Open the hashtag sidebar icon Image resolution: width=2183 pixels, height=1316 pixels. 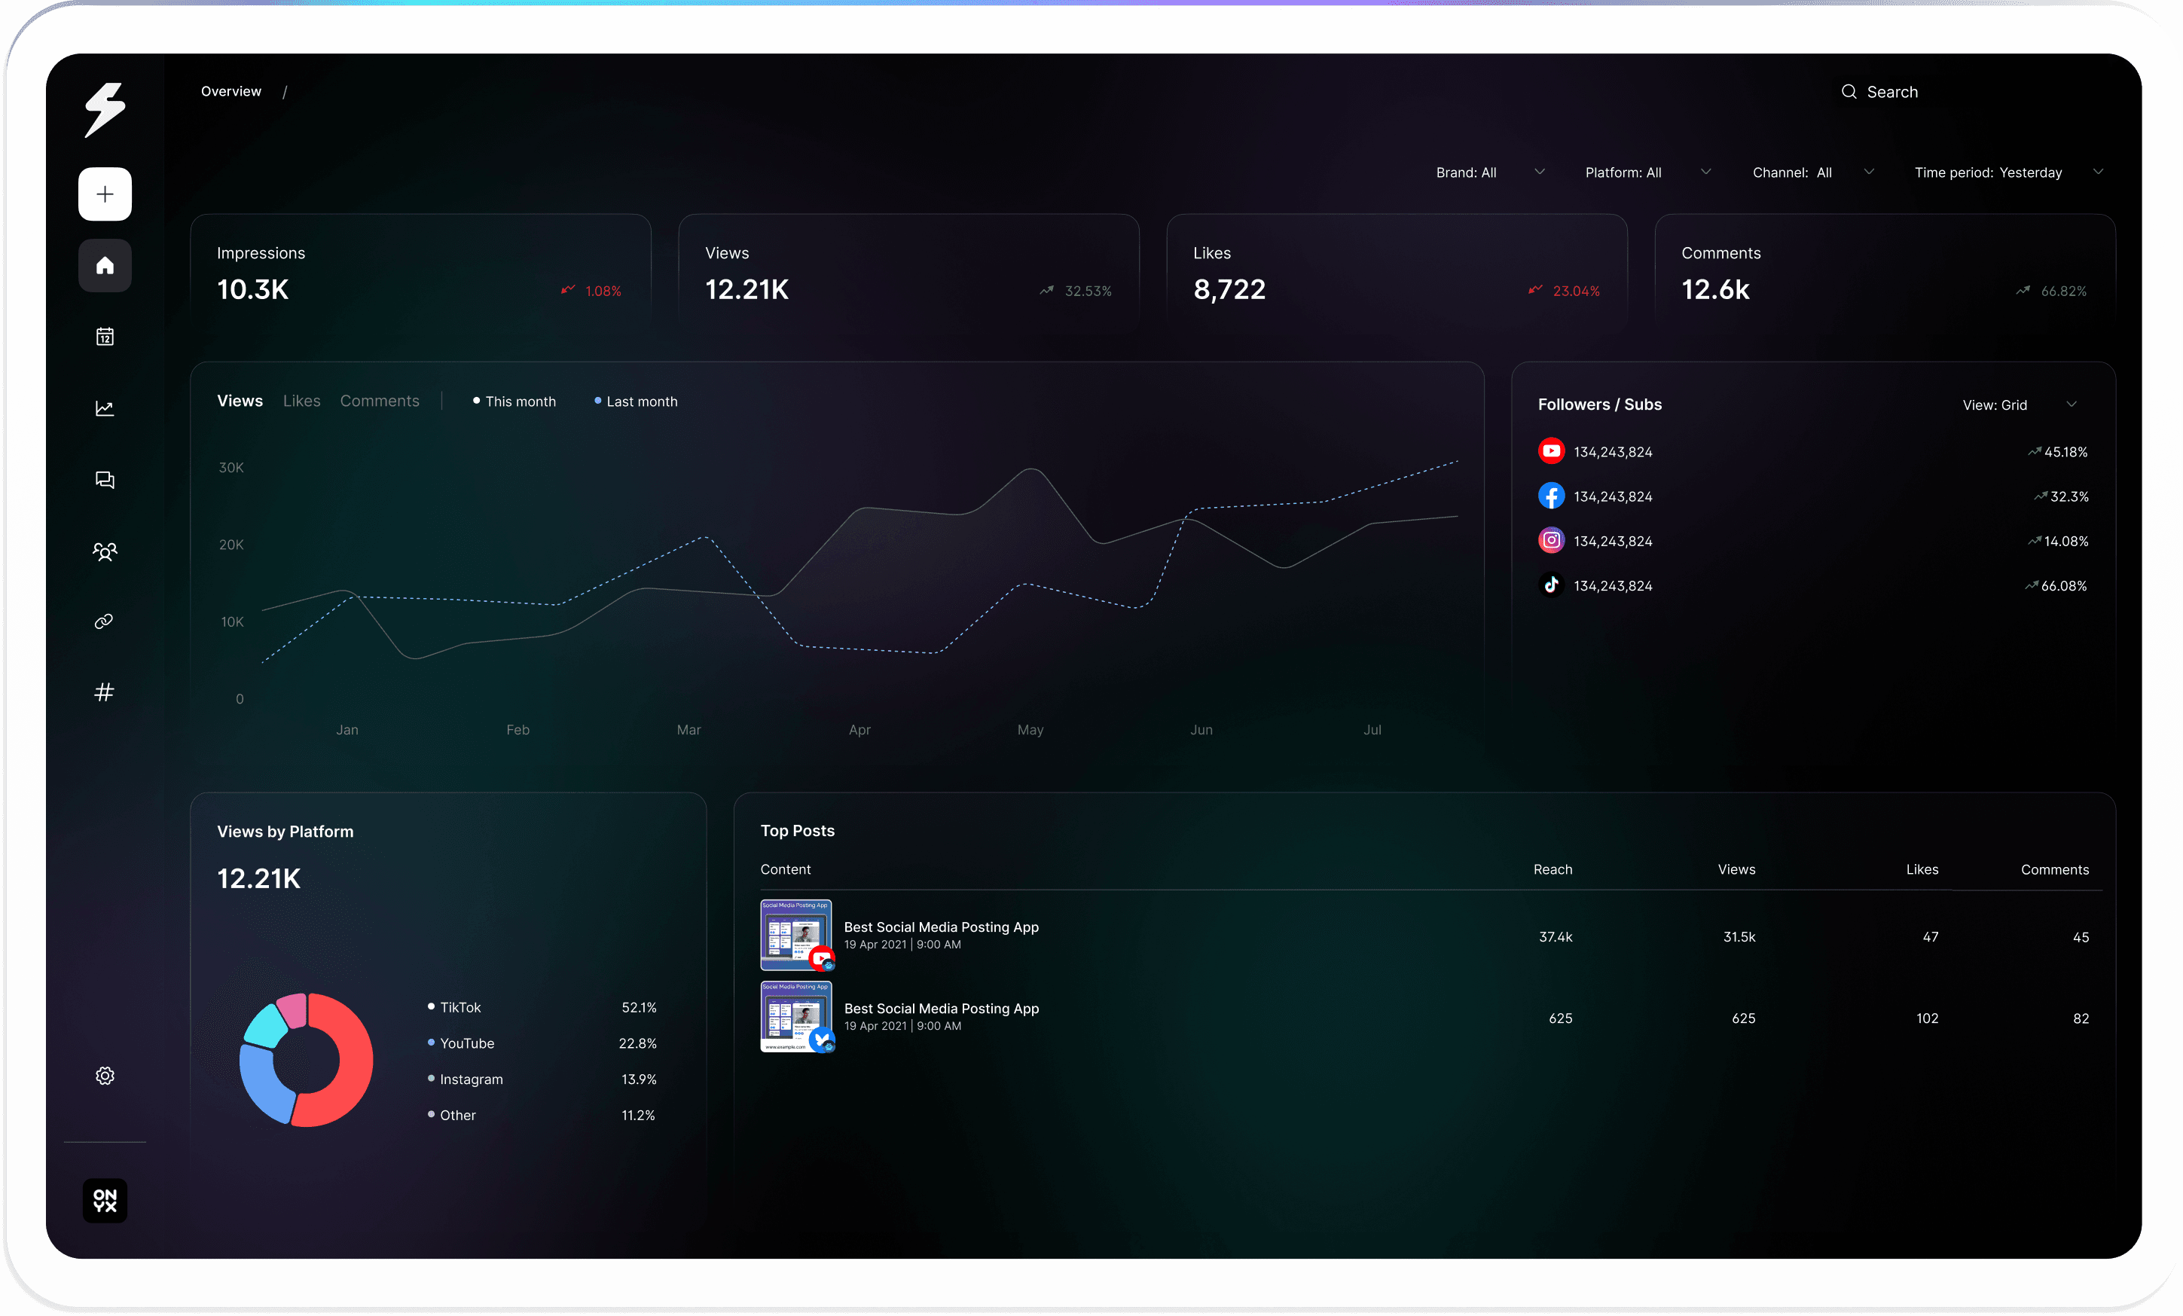pos(105,692)
